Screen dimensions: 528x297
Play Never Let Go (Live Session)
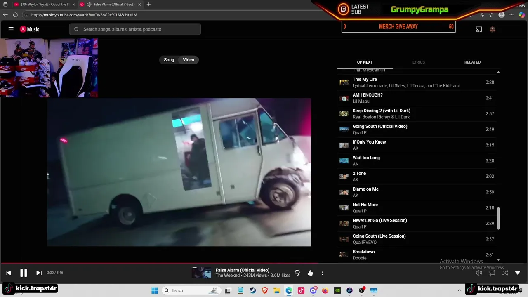(x=417, y=224)
